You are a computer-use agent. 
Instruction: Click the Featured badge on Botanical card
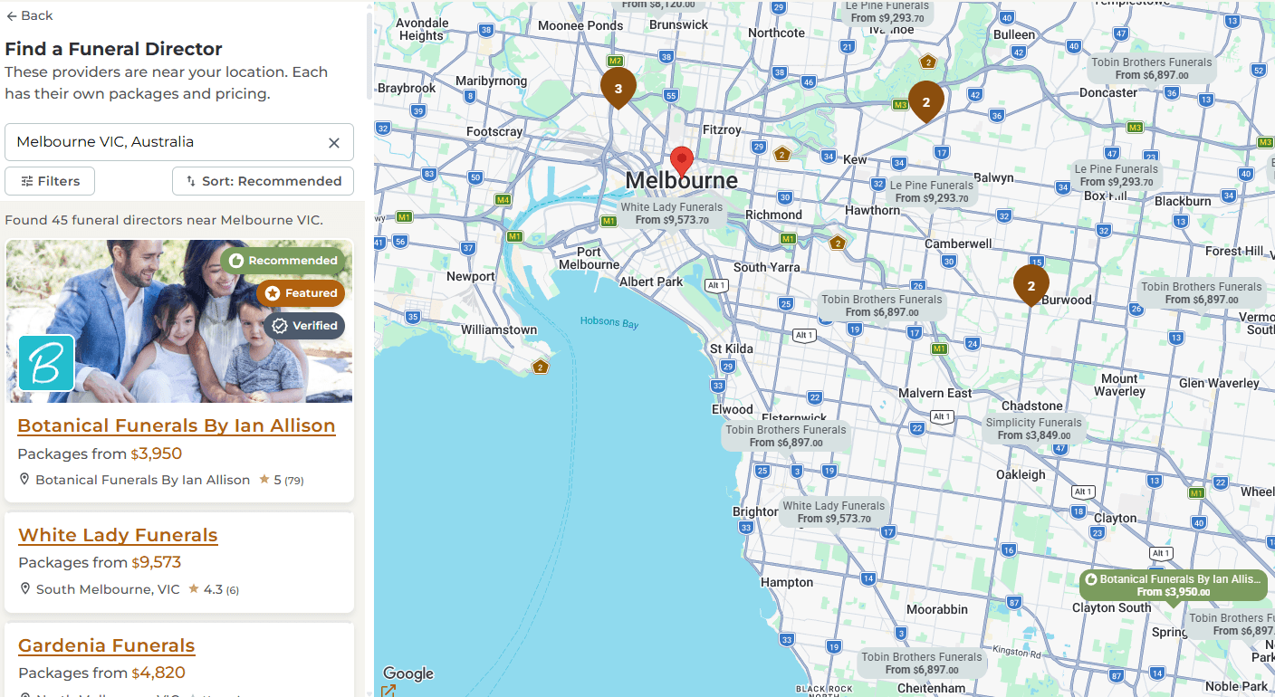point(301,293)
